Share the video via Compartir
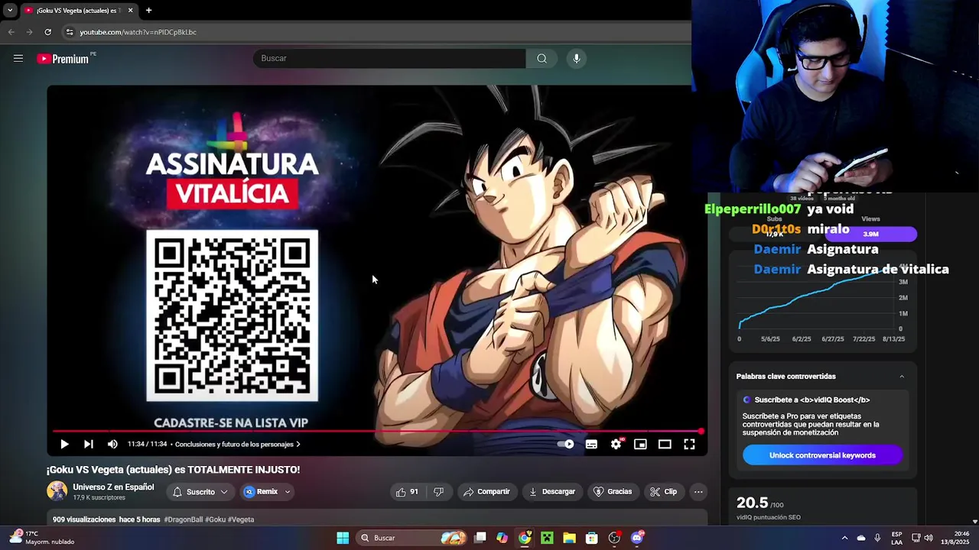The image size is (979, 550). coord(486,492)
